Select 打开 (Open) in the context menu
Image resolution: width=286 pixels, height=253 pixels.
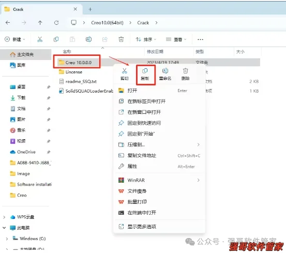tap(159, 91)
